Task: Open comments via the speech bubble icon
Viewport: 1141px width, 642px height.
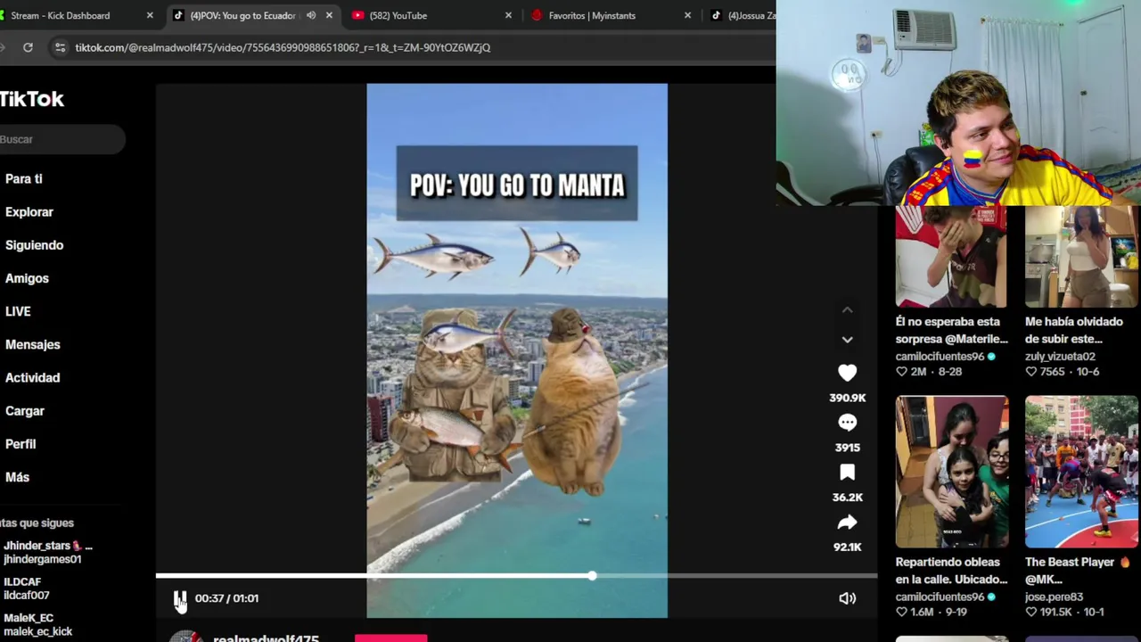Action: pos(847,423)
